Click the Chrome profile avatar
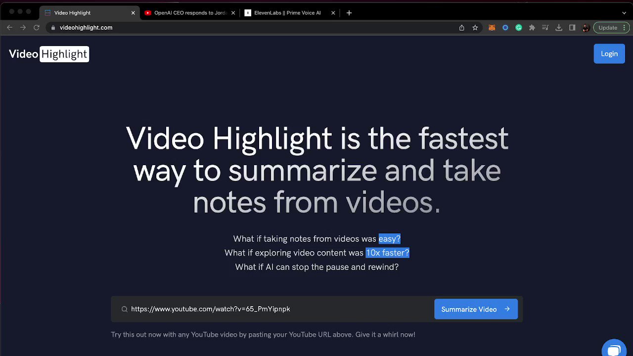This screenshot has width=633, height=356. click(586, 28)
